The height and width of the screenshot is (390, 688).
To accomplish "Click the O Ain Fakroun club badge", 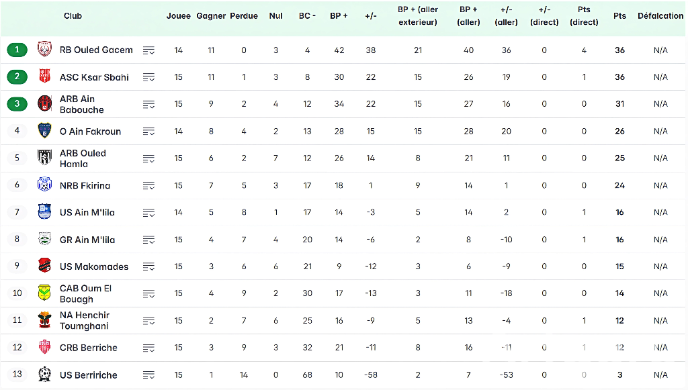I will (44, 131).
